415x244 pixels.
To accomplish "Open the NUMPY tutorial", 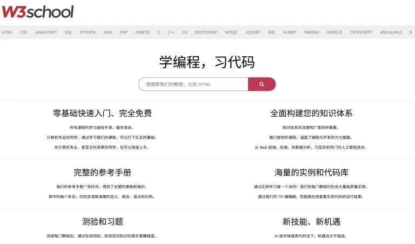I will click(290, 32).
